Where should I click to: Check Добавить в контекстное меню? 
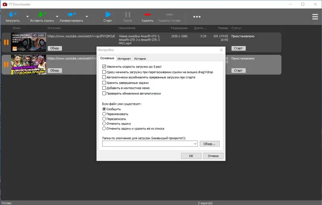104,88
